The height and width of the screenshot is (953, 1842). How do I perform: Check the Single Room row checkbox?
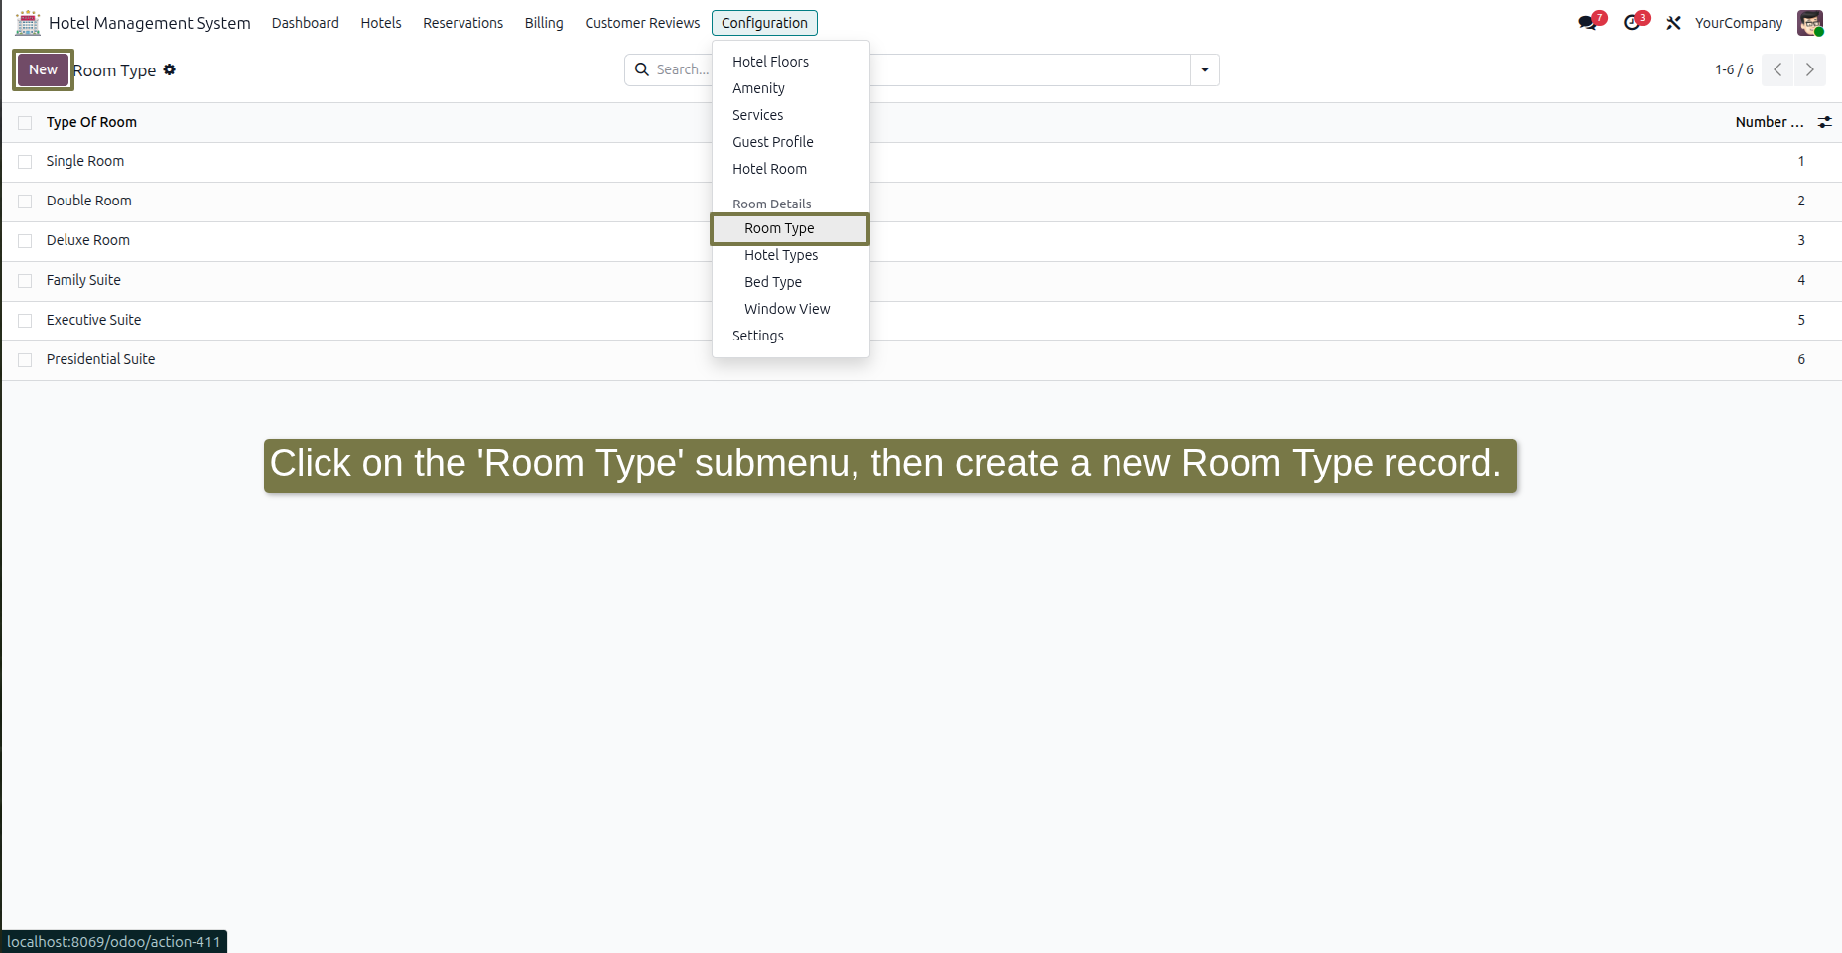(x=25, y=162)
